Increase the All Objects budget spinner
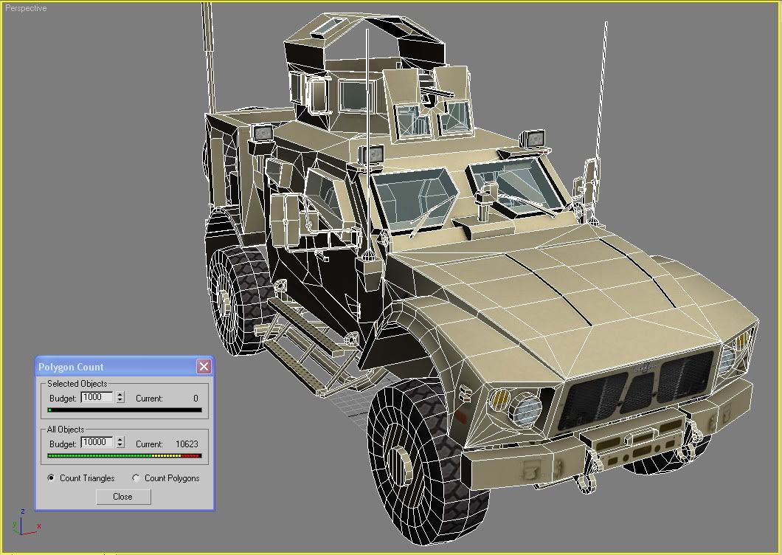The width and height of the screenshot is (782, 555). [120, 441]
